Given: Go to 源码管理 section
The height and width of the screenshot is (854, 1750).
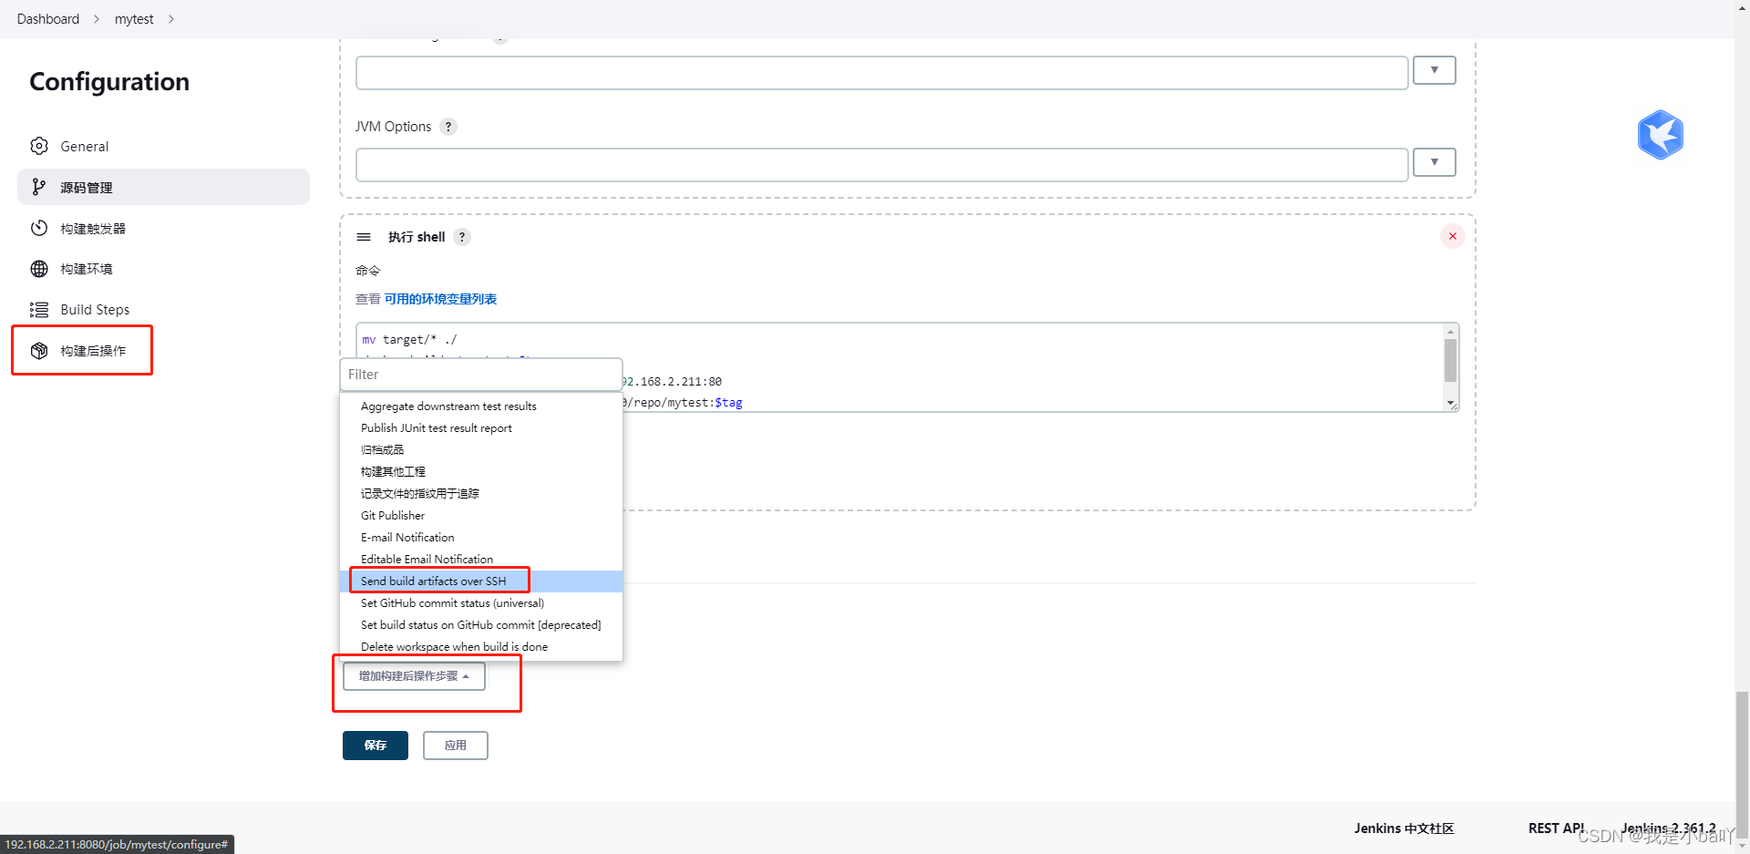Looking at the screenshot, I should click(x=163, y=187).
